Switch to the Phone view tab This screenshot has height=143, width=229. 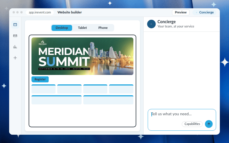103,28
